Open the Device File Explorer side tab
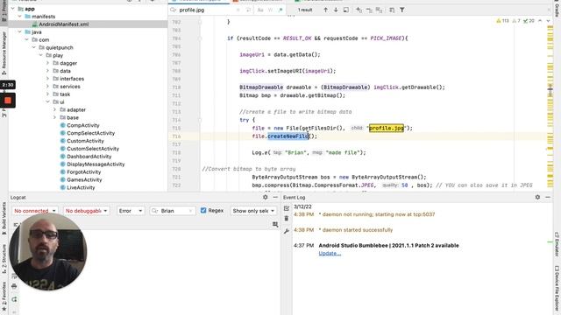The height and width of the screenshot is (315, 561). coord(557,289)
